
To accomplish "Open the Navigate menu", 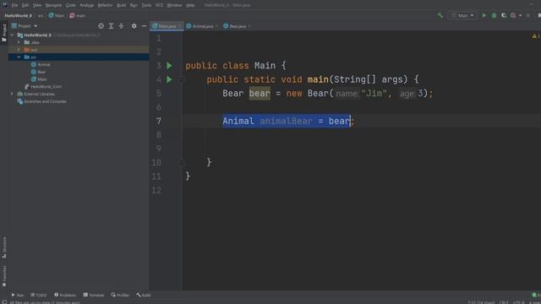I will (53, 5).
